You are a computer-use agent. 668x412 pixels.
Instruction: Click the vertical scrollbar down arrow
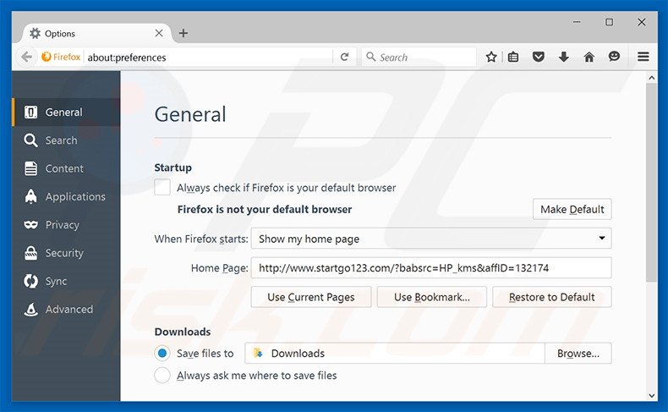pyautogui.click(x=651, y=395)
